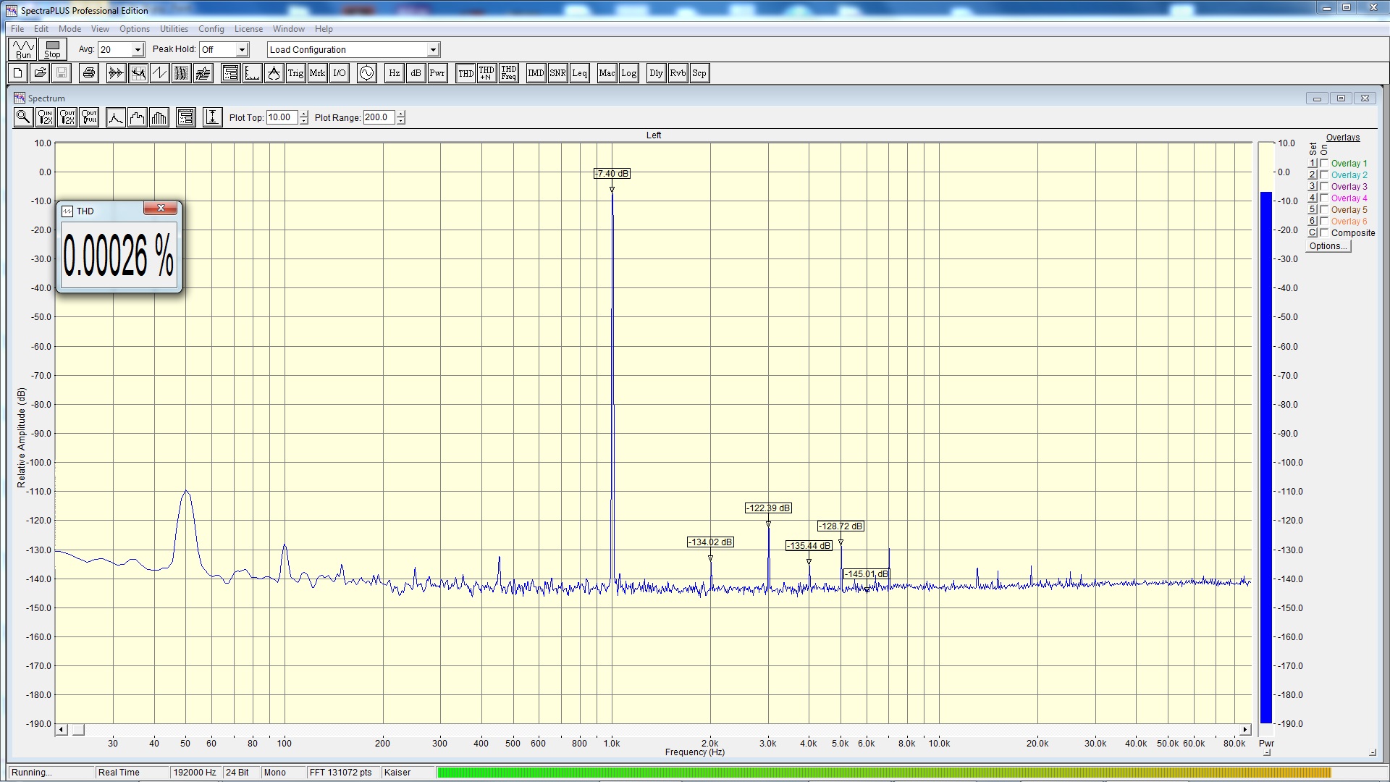Click the Zoom Out Full icon
Screen dimensions: 1390x782
coord(89,117)
